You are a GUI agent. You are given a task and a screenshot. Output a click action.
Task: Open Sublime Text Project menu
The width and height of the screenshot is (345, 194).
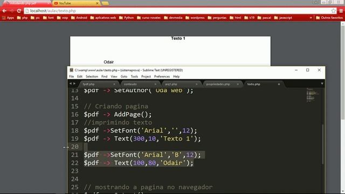click(146, 77)
